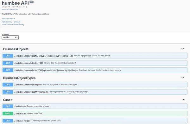Click 'Returns a paged list of cases' description
190x124 pixels.
[38, 106]
